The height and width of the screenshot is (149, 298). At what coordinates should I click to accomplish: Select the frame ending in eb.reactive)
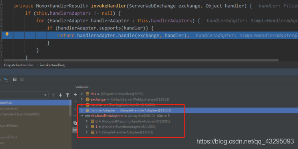(x=35, y=108)
